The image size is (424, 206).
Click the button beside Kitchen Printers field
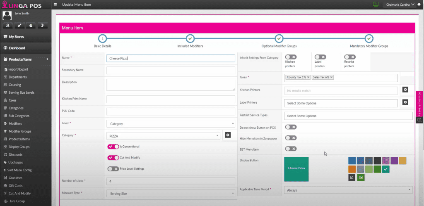(x=405, y=90)
